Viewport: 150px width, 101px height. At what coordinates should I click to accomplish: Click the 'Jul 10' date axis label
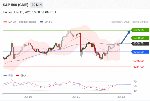pyautogui.click(x=28, y=97)
